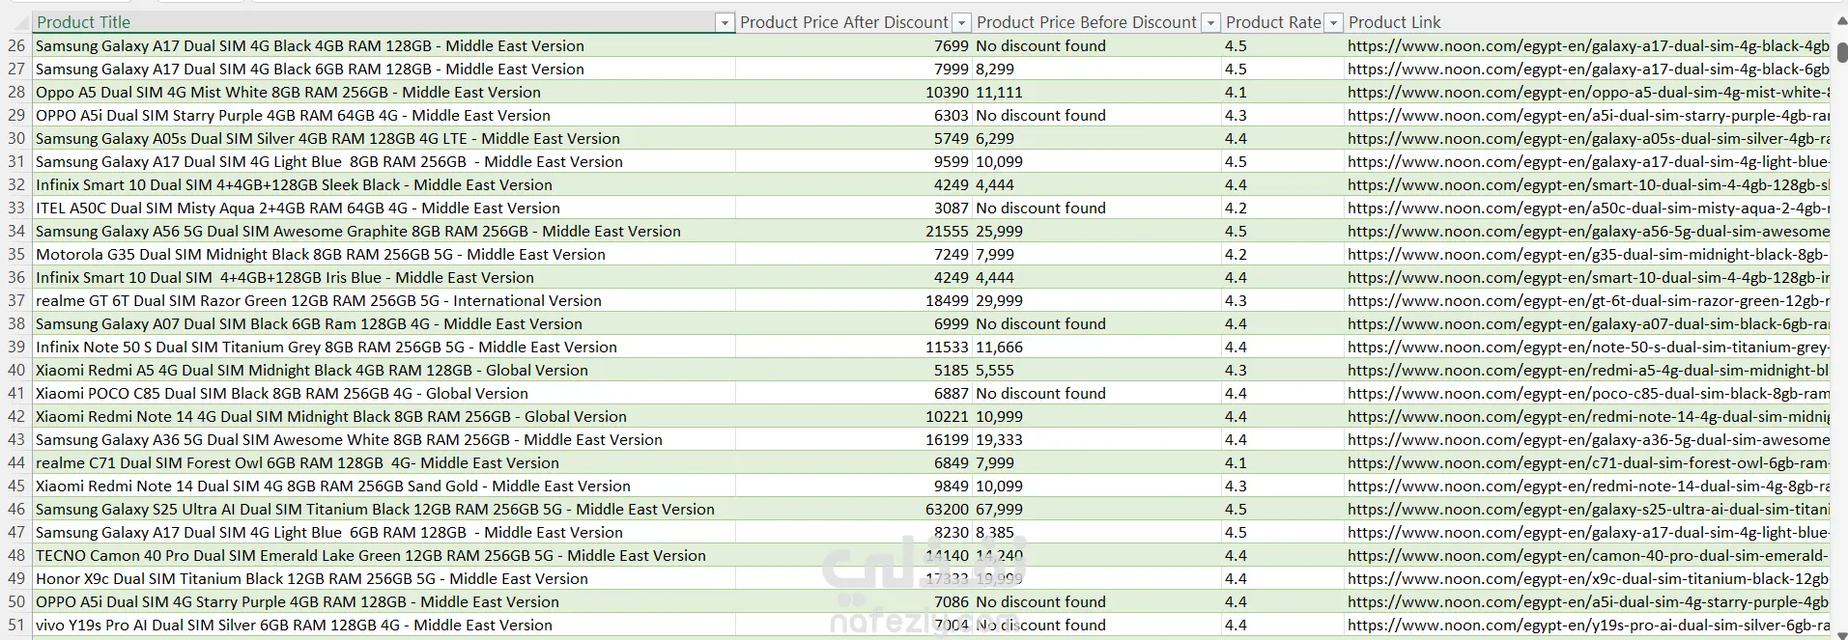The image size is (1848, 640).
Task: Select cell 'vivo Y19s Pro AI Dual SIM Silver'
Action: 384,625
